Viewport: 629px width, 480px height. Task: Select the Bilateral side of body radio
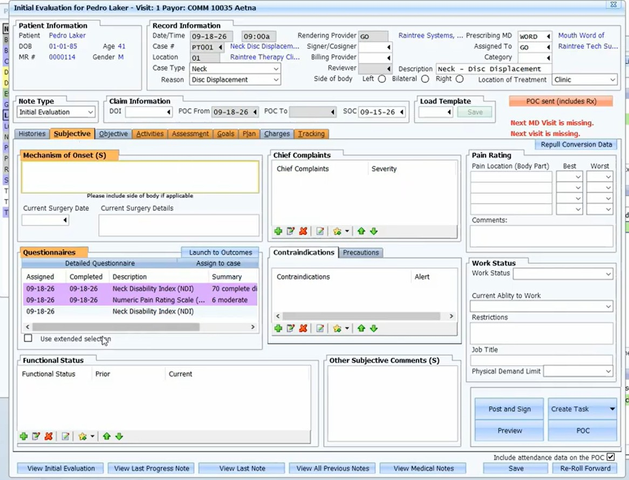[x=425, y=79]
